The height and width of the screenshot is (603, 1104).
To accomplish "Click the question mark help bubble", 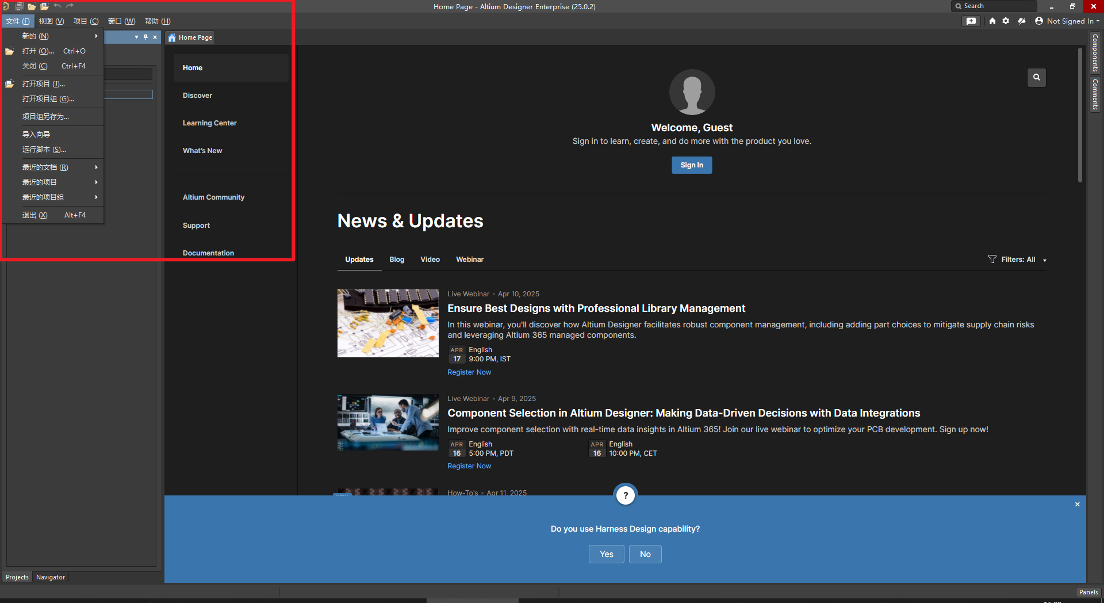I will click(626, 495).
